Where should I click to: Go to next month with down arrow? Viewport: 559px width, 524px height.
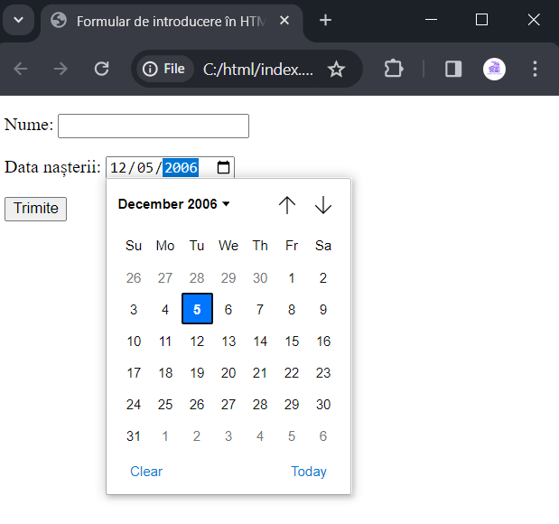(x=323, y=205)
